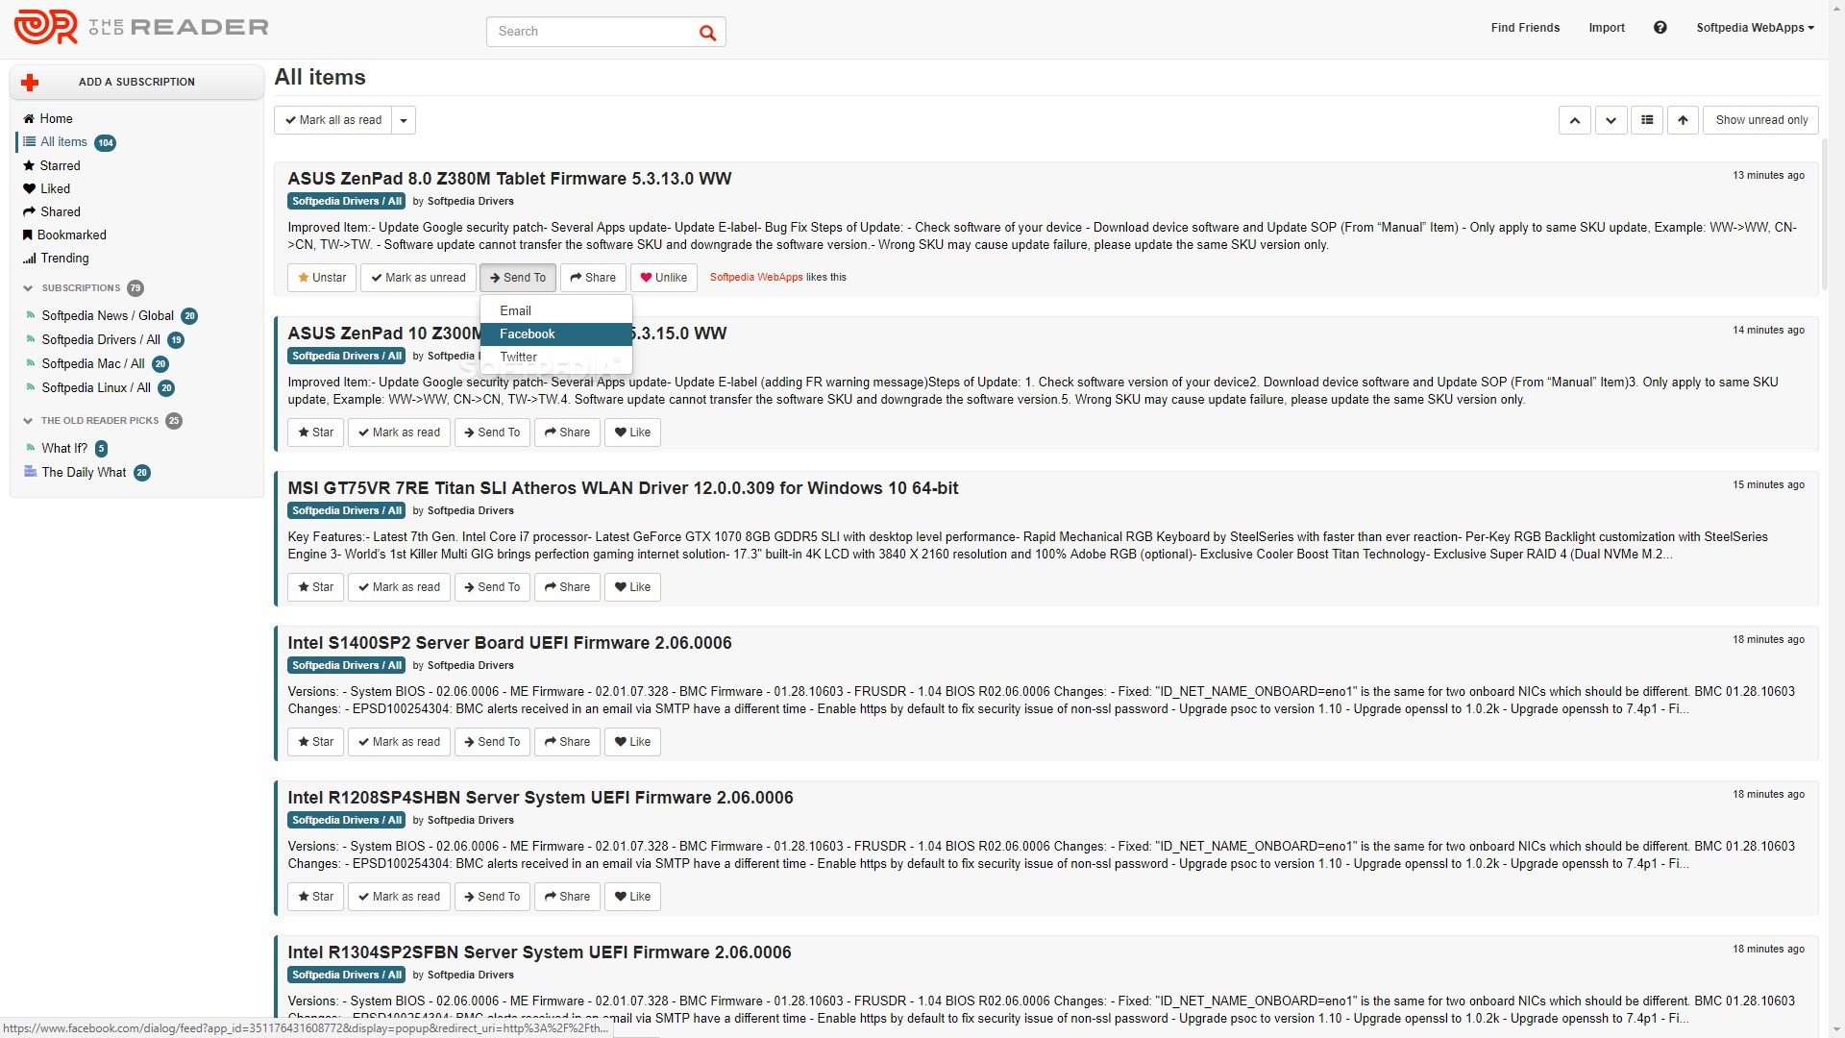
Task: Mark Intel R1208SP4SHBN item as read
Action: tap(399, 897)
